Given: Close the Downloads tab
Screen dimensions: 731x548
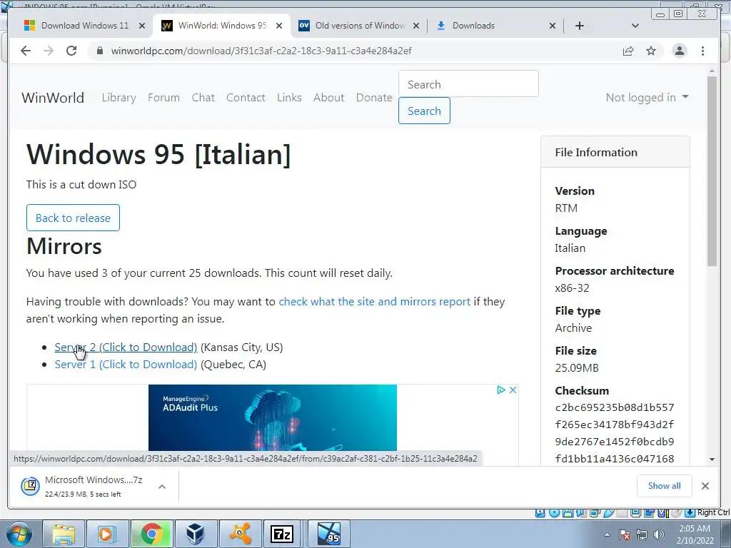Looking at the screenshot, I should point(553,26).
